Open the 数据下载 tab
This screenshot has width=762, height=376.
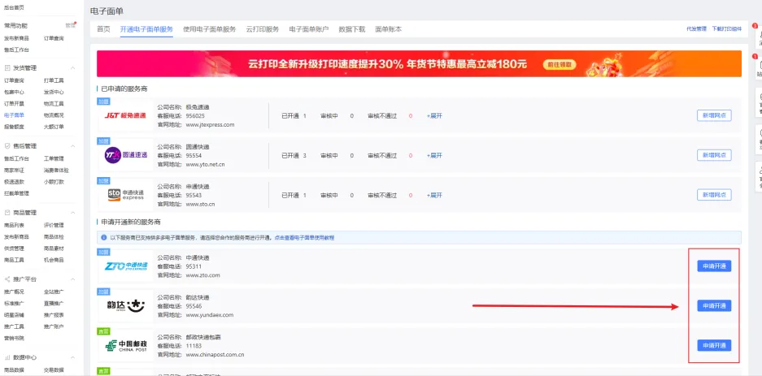(352, 29)
